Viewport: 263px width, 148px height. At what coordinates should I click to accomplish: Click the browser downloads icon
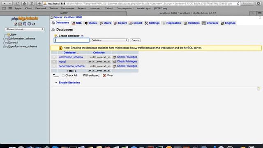[x=258, y=3]
